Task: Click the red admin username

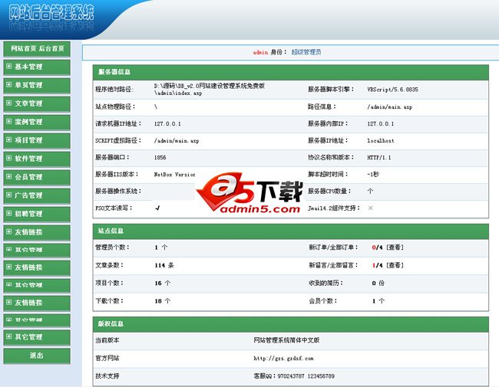Action: (261, 52)
